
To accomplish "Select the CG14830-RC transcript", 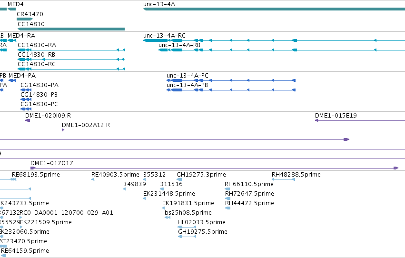I will click(71, 69).
